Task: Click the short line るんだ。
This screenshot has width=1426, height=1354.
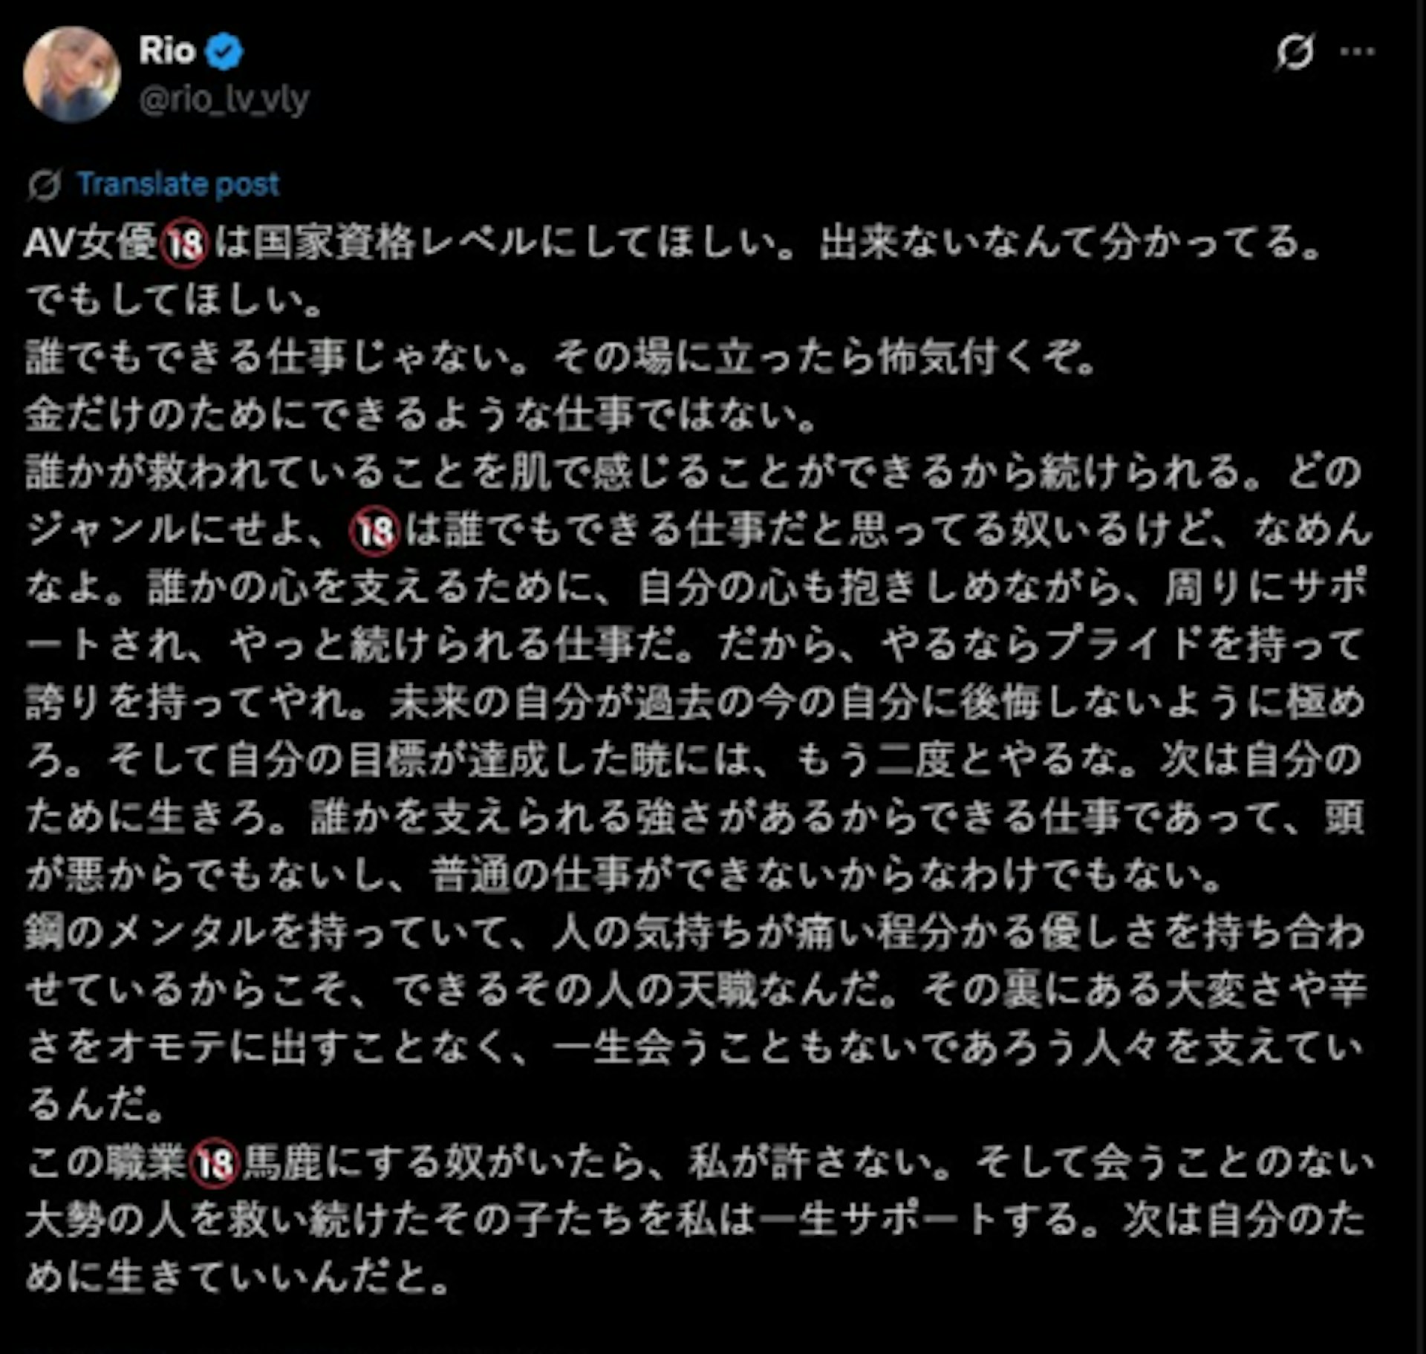Action: (96, 1106)
